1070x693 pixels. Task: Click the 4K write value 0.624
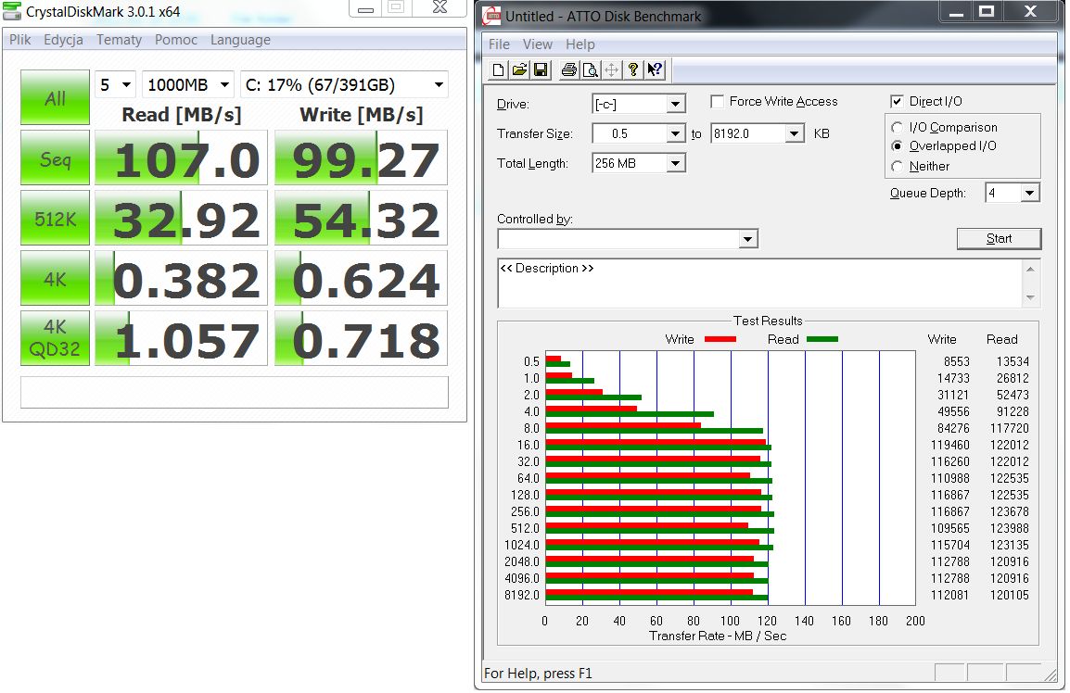click(361, 278)
